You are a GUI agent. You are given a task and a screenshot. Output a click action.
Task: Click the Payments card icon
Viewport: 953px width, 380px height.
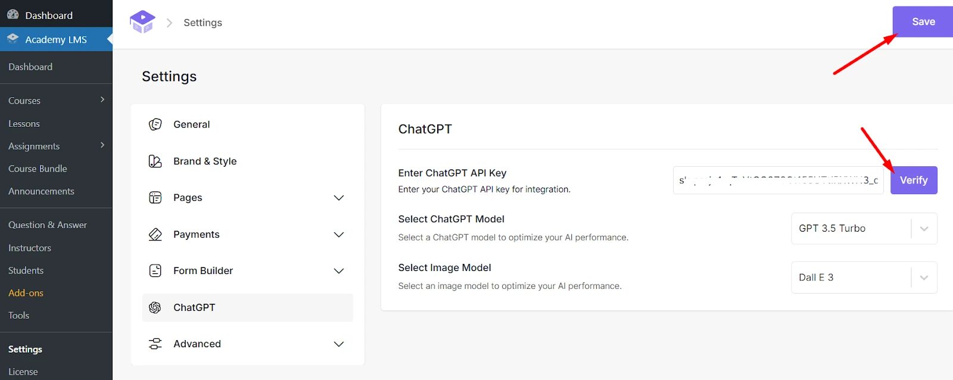pos(155,235)
